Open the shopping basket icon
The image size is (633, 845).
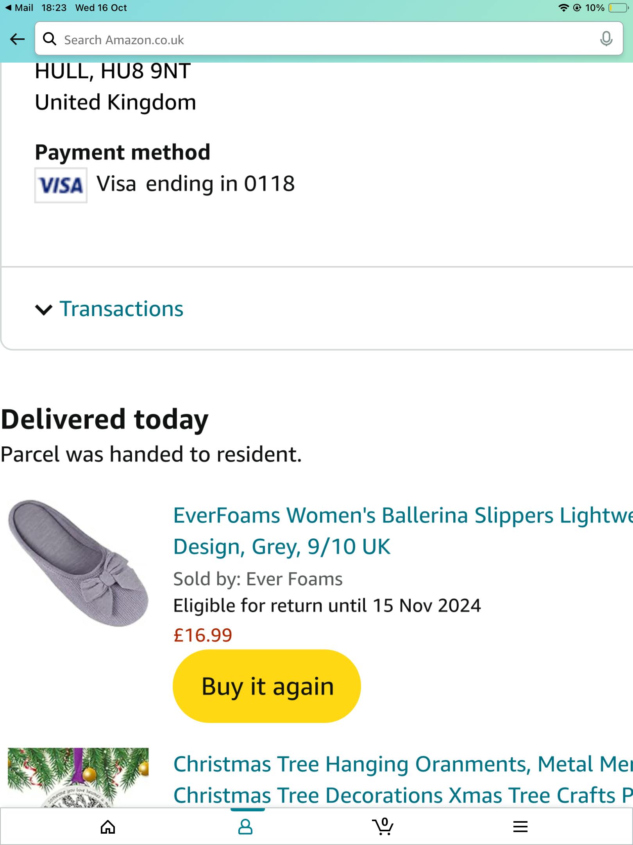tap(383, 826)
